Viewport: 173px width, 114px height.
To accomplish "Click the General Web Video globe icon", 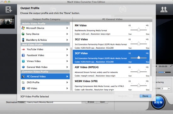I will click(23, 67).
